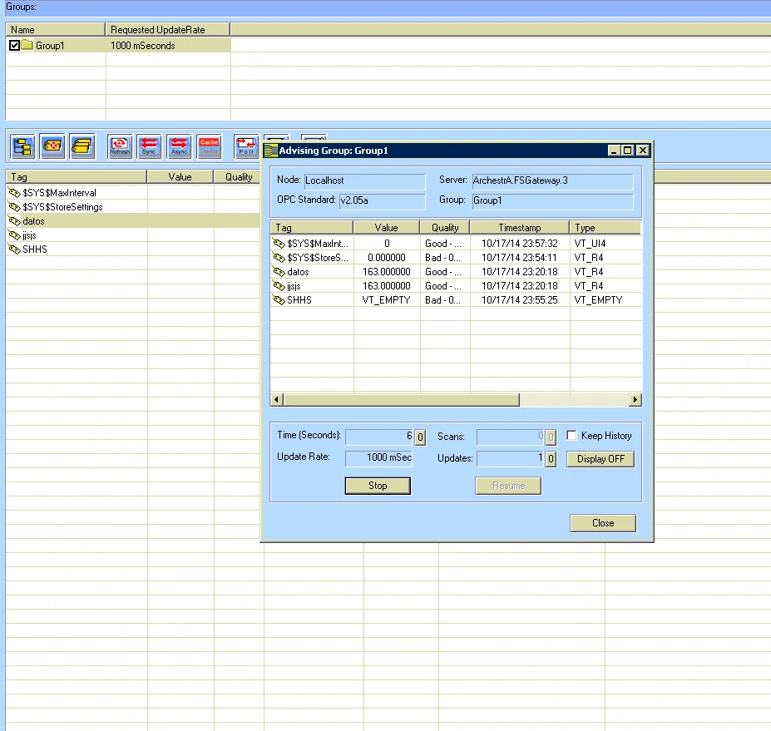Reset the Time (Seconds) counter with its 0 button
771x731 pixels.
click(x=420, y=437)
